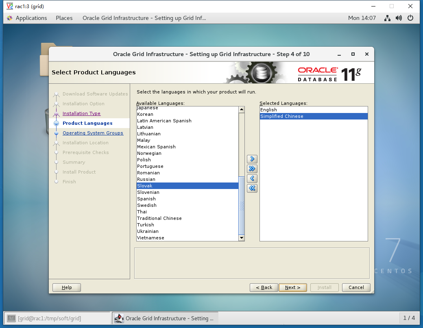Select Mexican Spanish language
Viewport: 423px width, 328px height.
[x=187, y=147]
